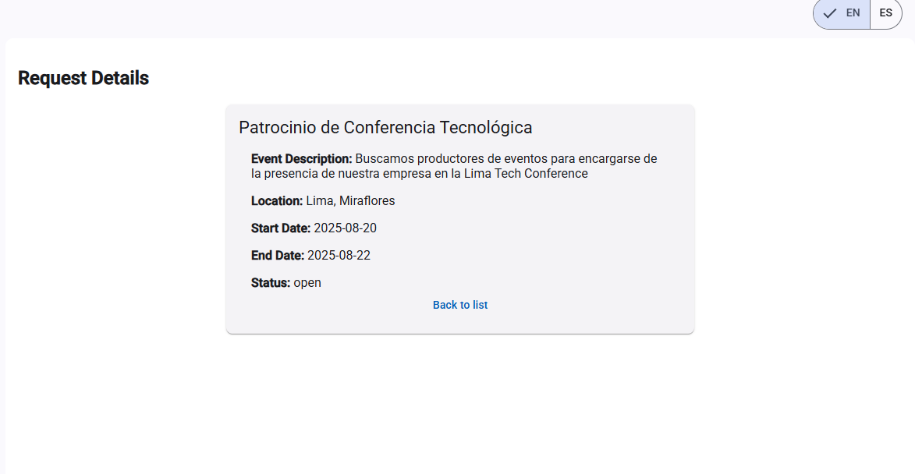This screenshot has width=915, height=474.
Task: Click the Event Description label
Action: tap(302, 158)
